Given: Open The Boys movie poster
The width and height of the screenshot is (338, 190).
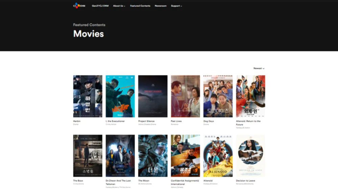Looking at the screenshot, I should 88,156.
